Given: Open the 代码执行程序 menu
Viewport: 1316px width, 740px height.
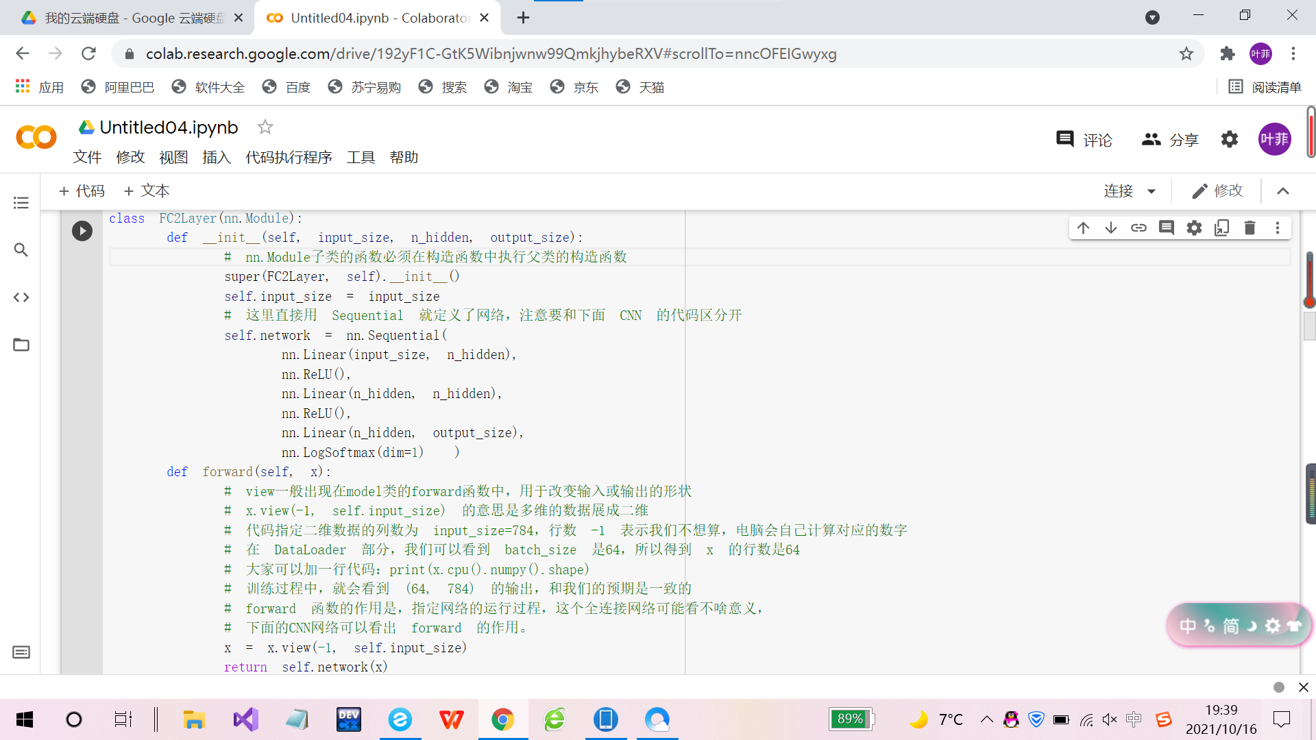Looking at the screenshot, I should tap(289, 158).
